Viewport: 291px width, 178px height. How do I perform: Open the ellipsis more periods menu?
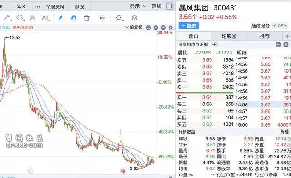point(37,7)
